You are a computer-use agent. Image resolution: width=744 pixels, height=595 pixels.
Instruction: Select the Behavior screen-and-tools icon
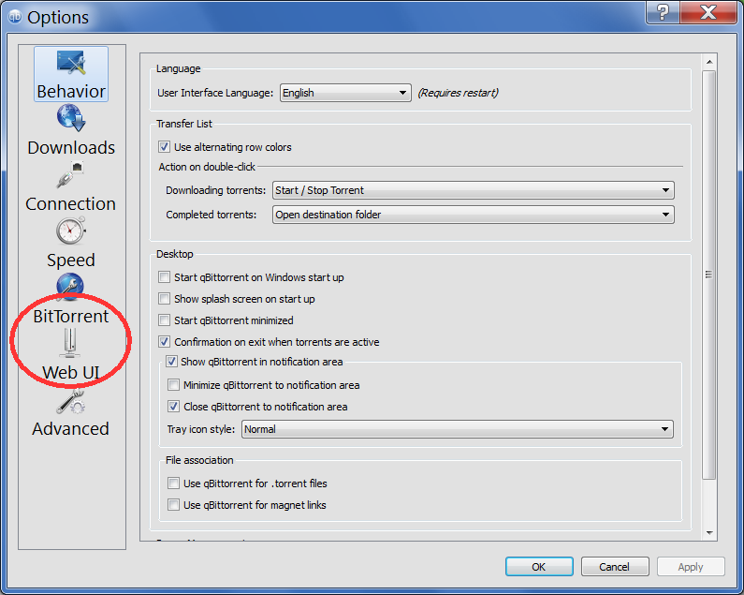(x=71, y=62)
